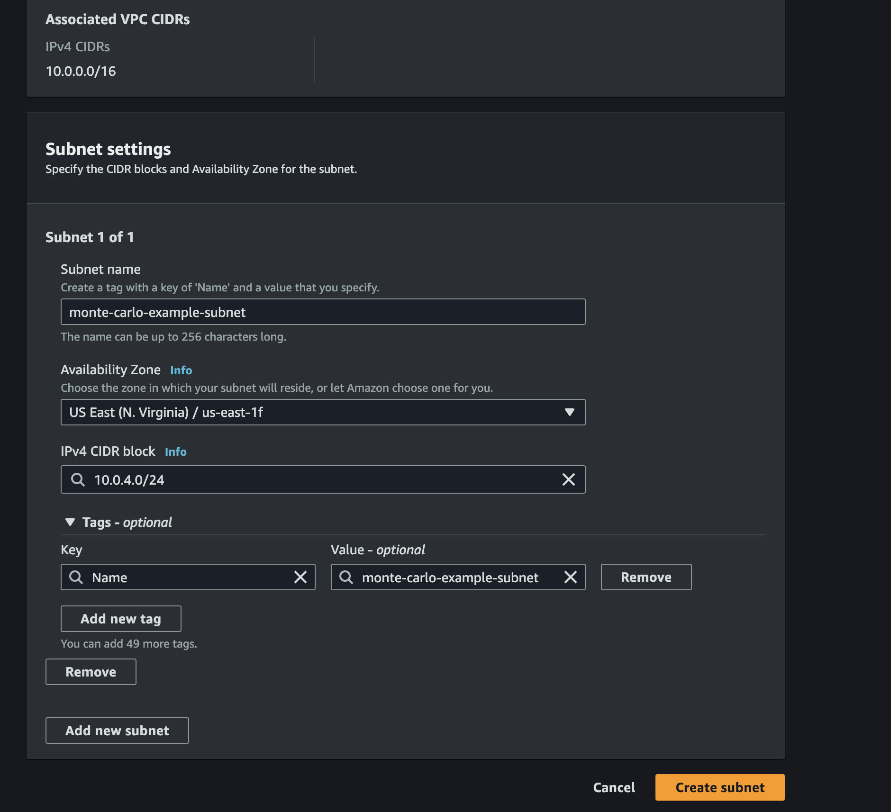Click the tag Key input with Name
This screenshot has height=812, width=891.
188,577
